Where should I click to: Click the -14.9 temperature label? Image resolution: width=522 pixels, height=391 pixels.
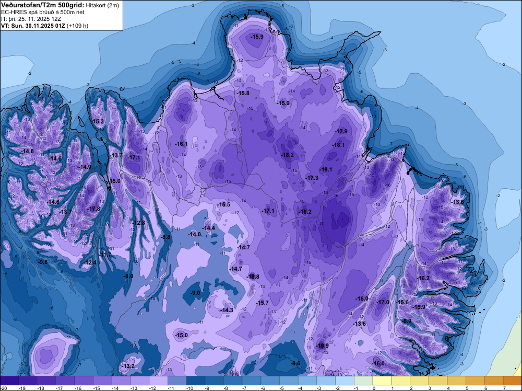pyautogui.click(x=85, y=167)
